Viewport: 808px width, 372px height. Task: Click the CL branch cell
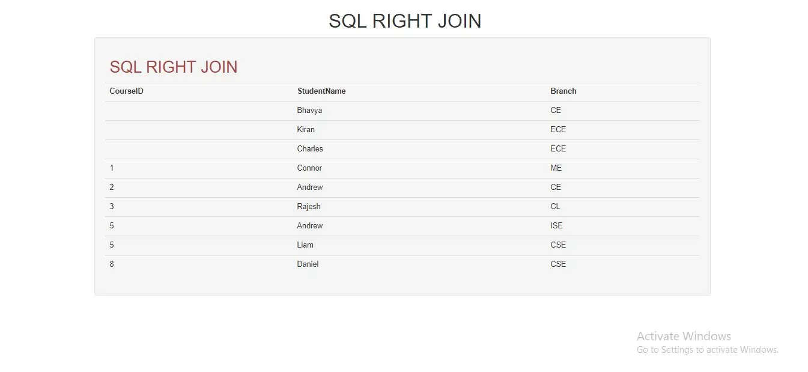click(x=555, y=207)
